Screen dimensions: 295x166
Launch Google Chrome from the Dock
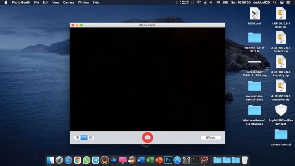[x=77, y=160]
